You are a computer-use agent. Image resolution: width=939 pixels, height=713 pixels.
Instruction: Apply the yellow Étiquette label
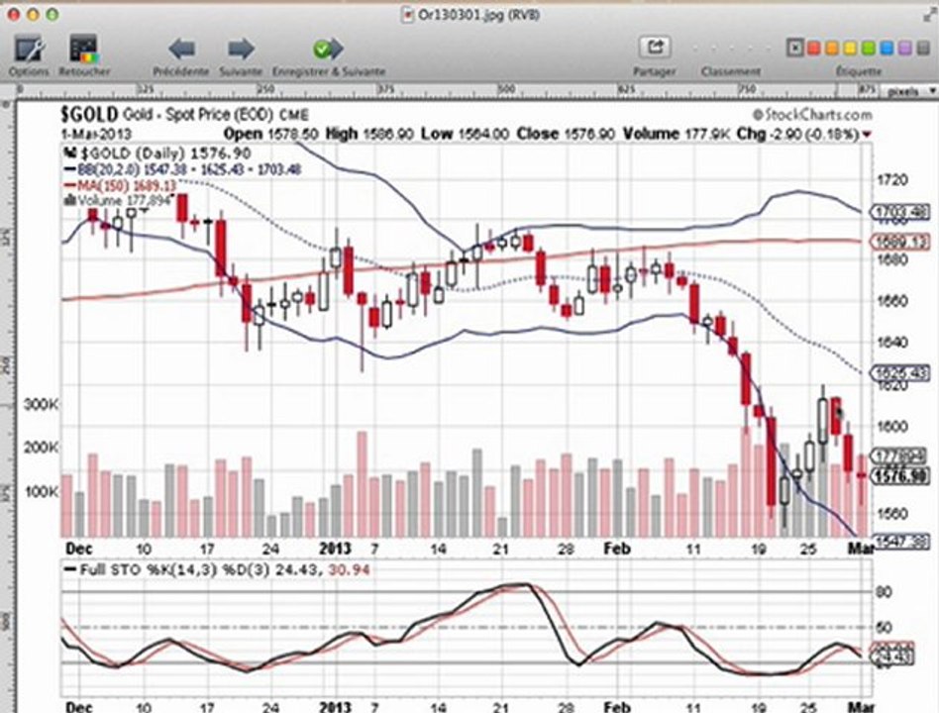(850, 48)
